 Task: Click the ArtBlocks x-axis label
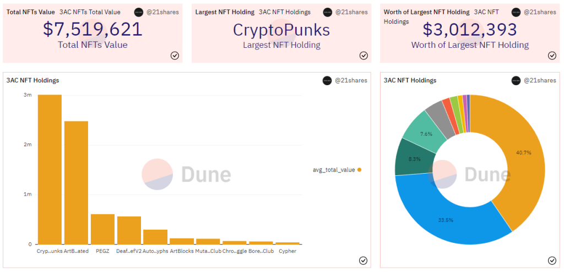click(x=182, y=251)
